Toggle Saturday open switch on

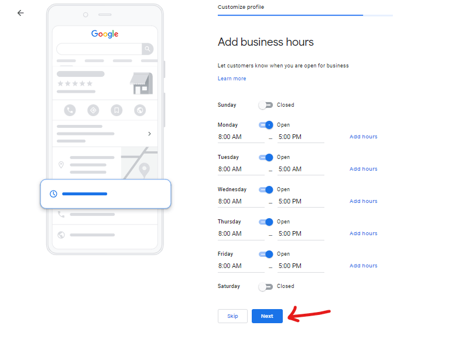(x=265, y=287)
